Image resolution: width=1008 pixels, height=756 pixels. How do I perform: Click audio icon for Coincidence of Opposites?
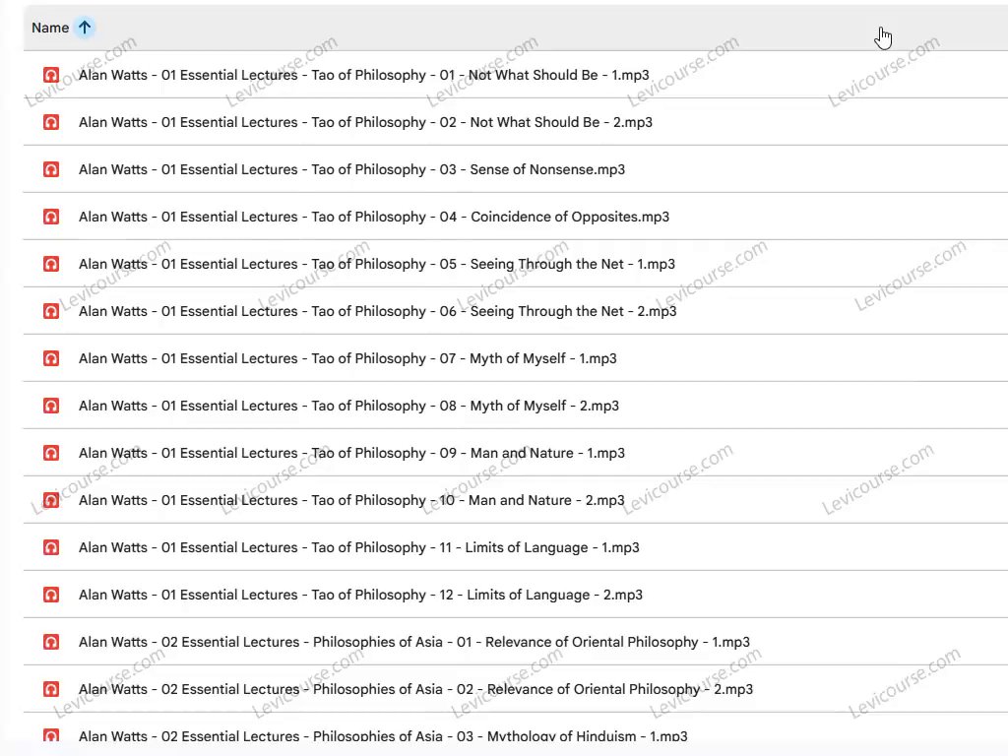click(x=51, y=217)
